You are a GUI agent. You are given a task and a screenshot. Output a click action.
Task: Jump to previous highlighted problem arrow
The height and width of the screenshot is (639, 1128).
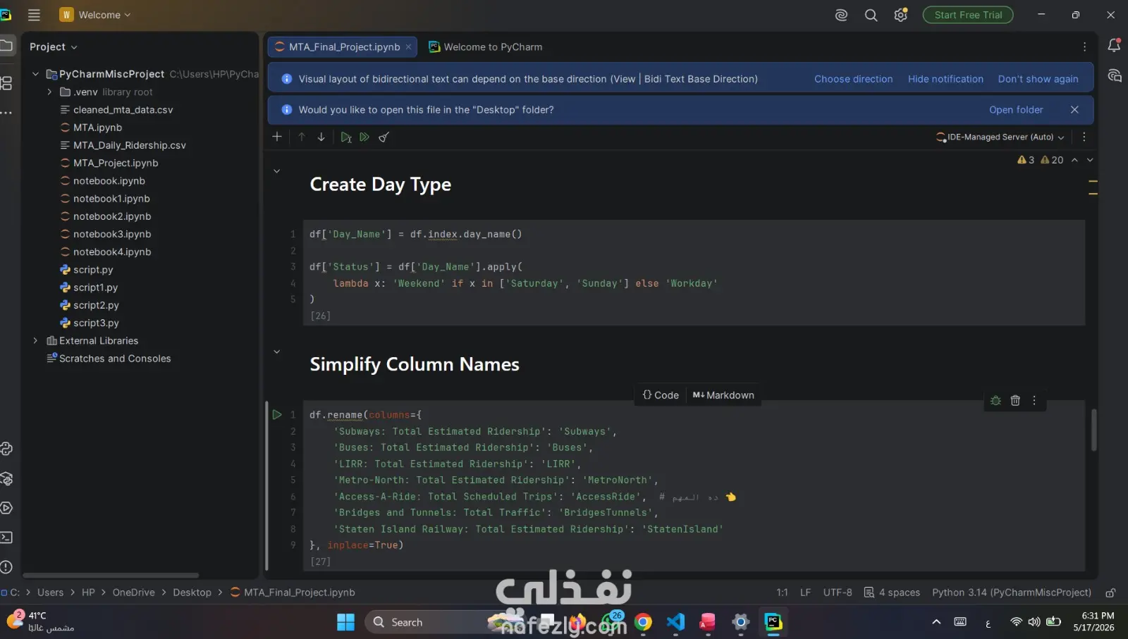pyautogui.click(x=1074, y=160)
